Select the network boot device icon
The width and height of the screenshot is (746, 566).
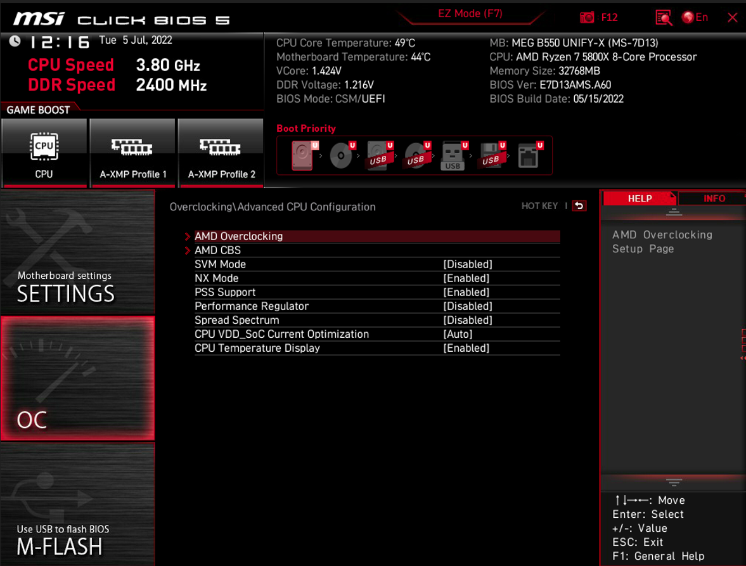click(x=529, y=155)
